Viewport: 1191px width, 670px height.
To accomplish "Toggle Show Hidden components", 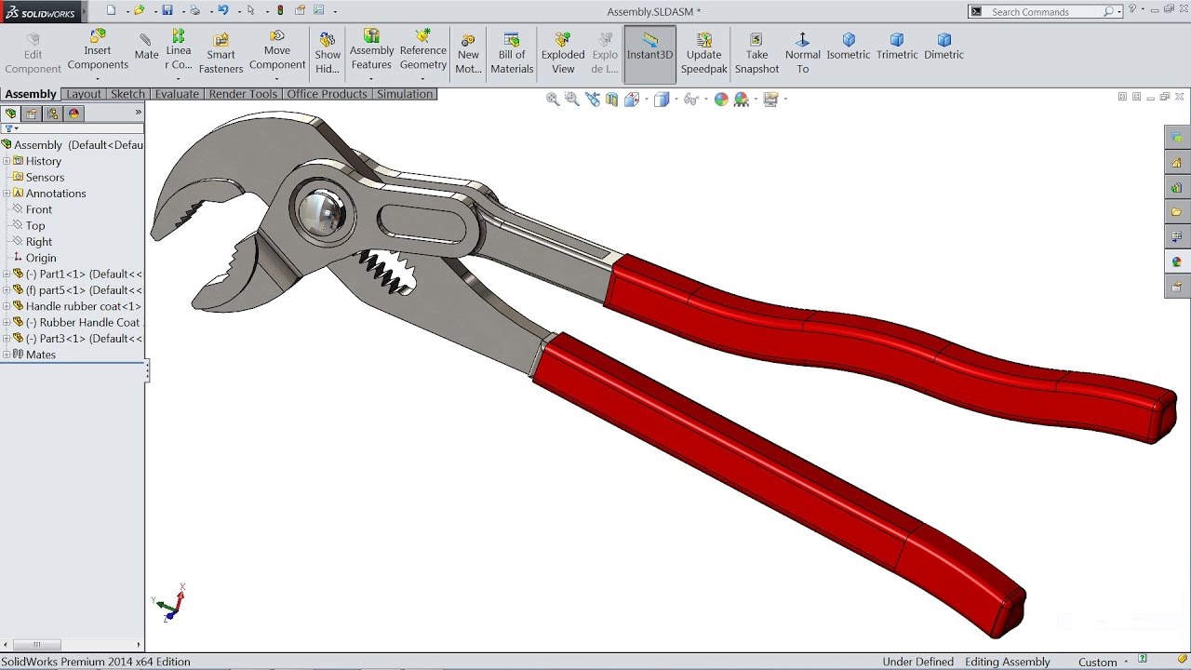I will [328, 54].
